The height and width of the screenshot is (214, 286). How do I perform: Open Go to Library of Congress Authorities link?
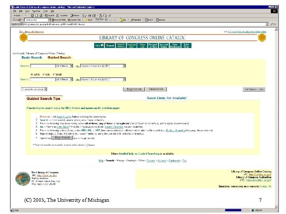pyautogui.click(x=247, y=32)
